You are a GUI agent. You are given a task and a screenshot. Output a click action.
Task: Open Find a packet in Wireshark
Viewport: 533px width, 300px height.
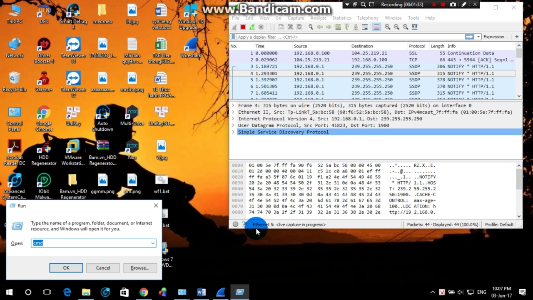[x=311, y=27]
